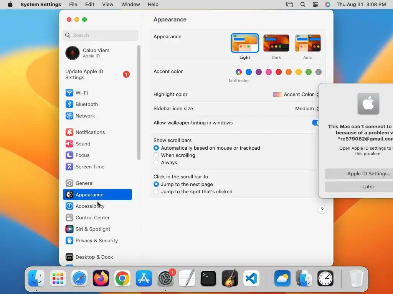This screenshot has width=393, height=294.
Task: Open Clock app from the Dock
Action: [x=325, y=278]
